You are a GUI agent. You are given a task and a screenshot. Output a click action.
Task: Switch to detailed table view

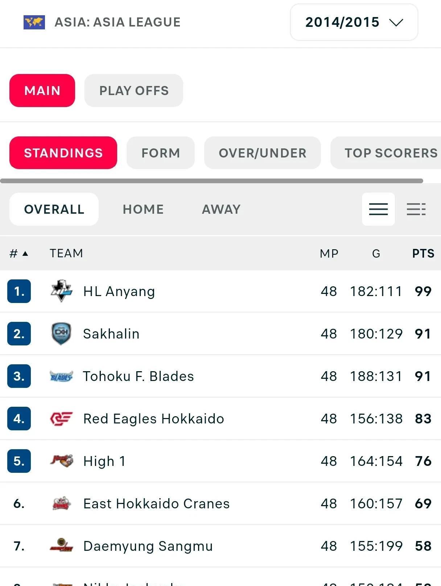pos(416,209)
